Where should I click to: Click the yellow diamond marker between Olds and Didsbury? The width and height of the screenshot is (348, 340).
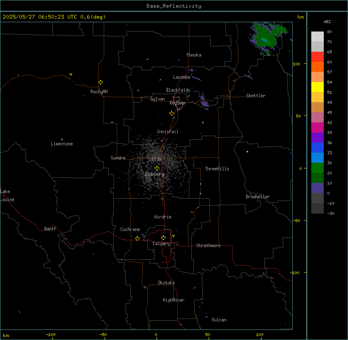[x=157, y=168]
